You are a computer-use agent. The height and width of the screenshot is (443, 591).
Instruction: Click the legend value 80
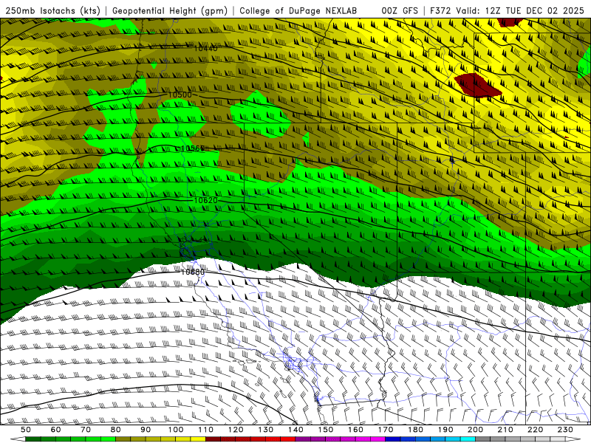pos(116,430)
